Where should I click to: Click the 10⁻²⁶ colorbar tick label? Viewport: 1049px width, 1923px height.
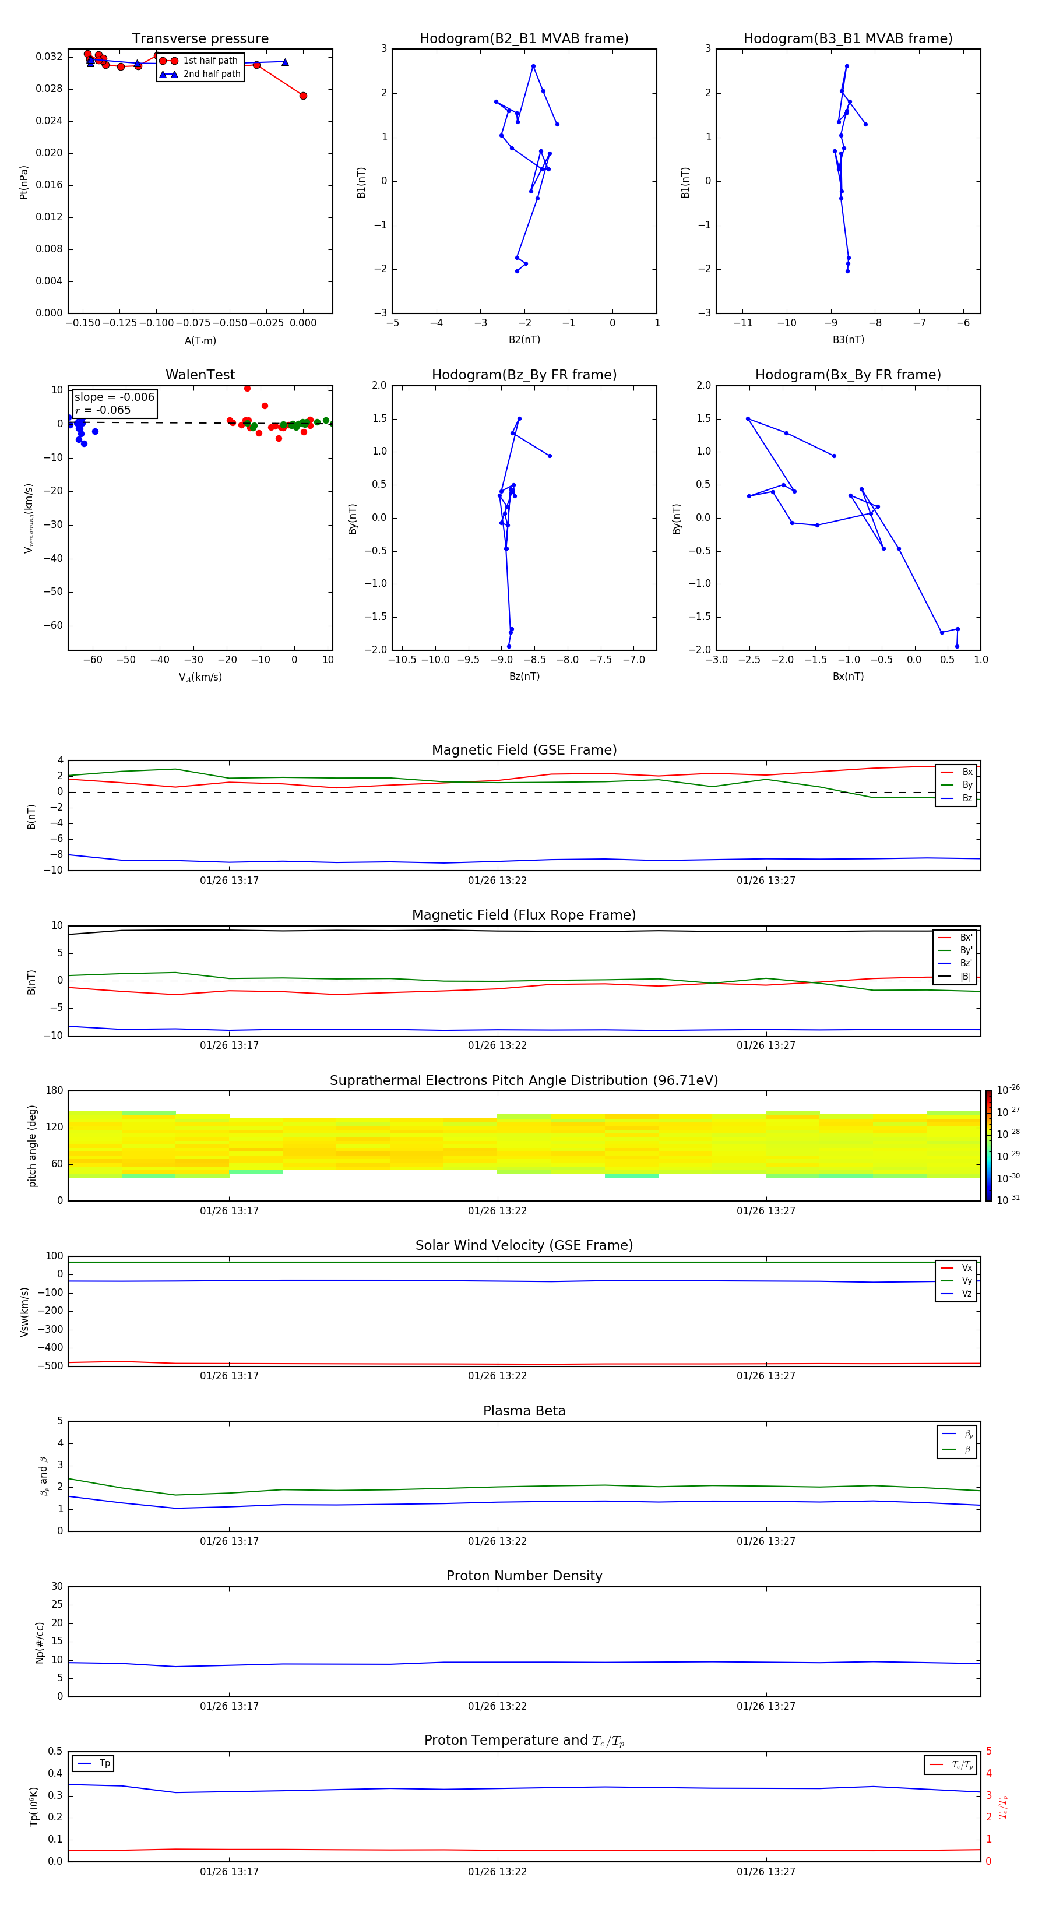1008,1090
